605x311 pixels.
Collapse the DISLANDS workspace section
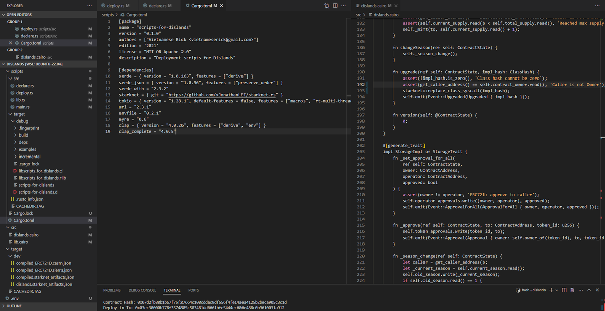pos(48,64)
